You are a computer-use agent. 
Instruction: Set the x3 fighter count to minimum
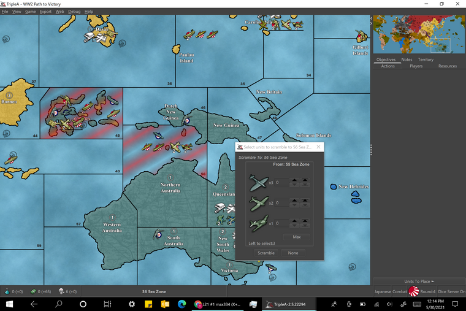305,185
